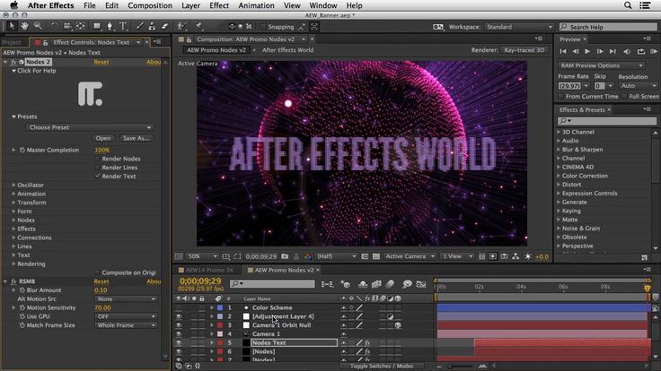Click the Save As button in Presets

point(136,138)
